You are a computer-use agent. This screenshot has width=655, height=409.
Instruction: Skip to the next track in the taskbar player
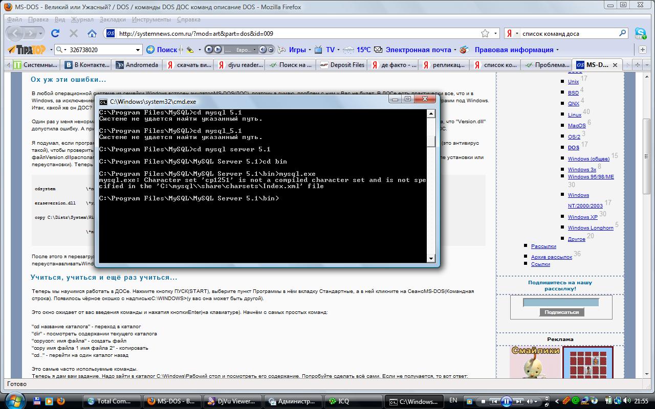[518, 401]
